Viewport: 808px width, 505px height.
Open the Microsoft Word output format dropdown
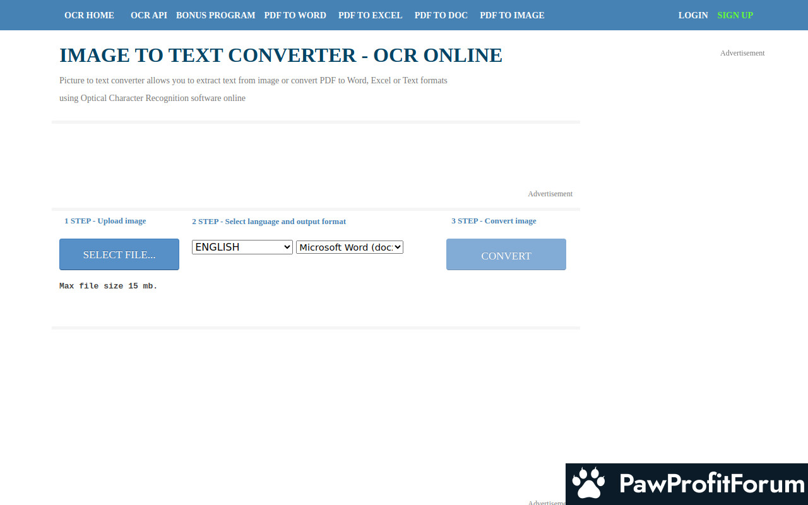tap(349, 247)
